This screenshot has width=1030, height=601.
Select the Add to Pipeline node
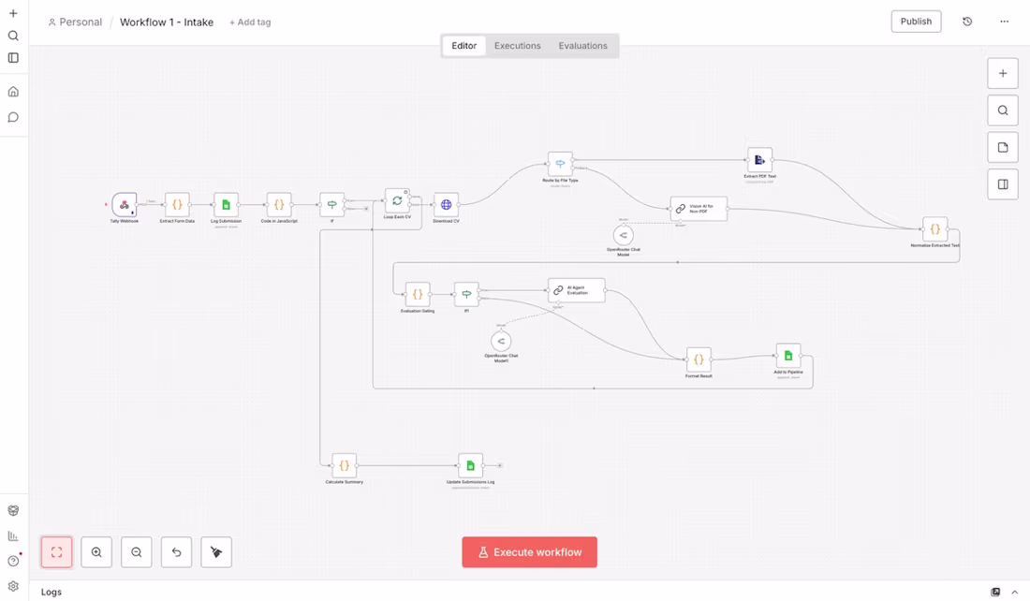[x=787, y=357]
